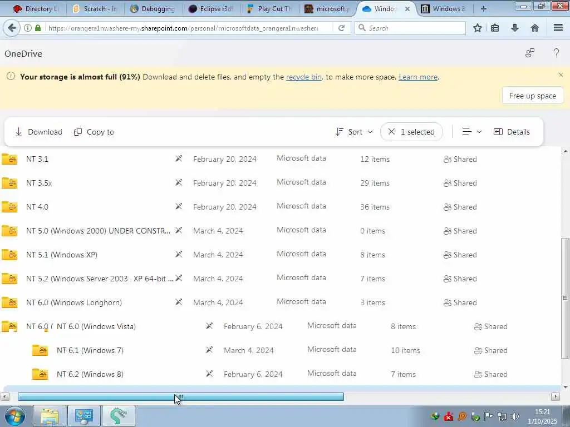Open Windows Explorer from the taskbar
The image size is (570, 427).
(50, 416)
